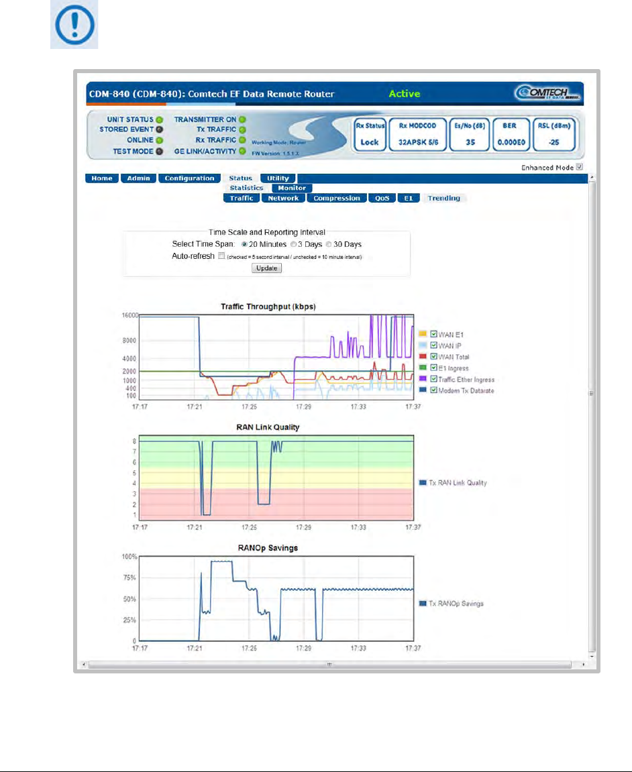Viewport: 632px width, 772px height.
Task: Open the QoS statistics tab
Action: pyautogui.click(x=381, y=199)
